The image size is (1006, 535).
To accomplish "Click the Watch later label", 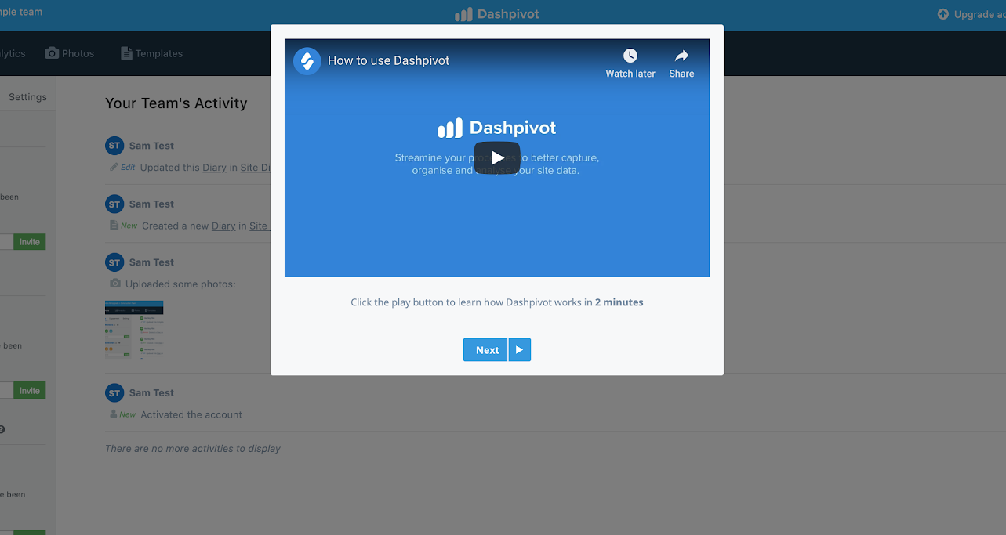I will [x=630, y=73].
